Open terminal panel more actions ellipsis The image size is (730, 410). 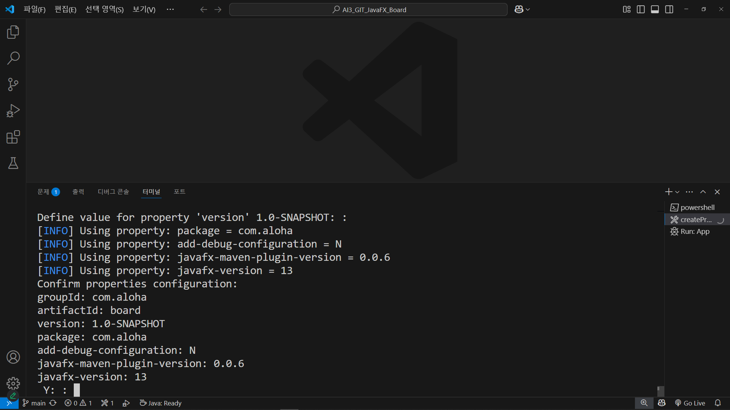coord(689,192)
